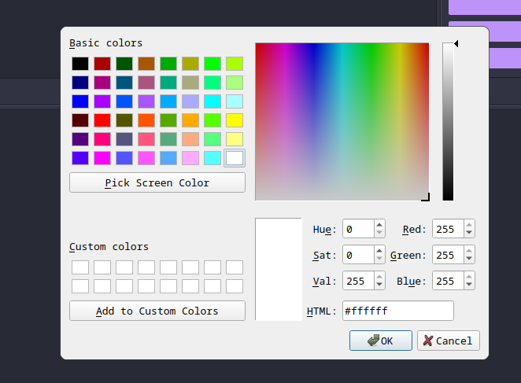Choose the first empty custom color slot
This screenshot has height=383, width=521.
[x=80, y=267]
